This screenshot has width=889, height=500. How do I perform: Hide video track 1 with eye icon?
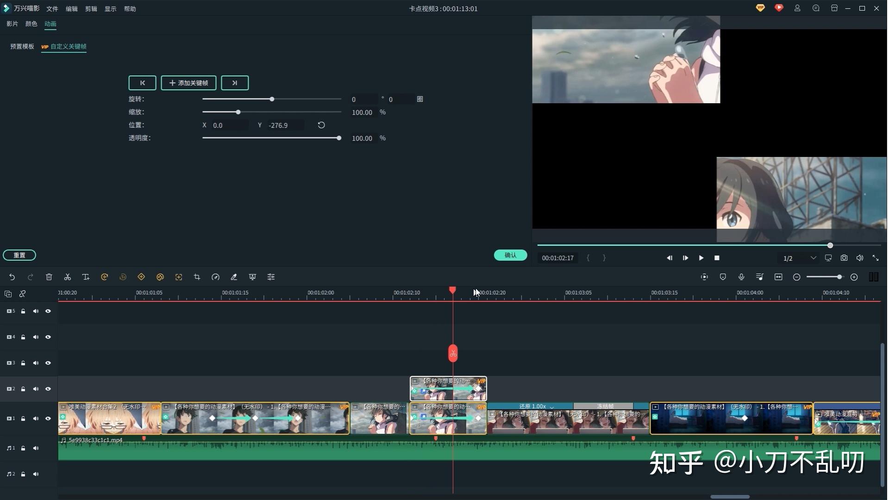pos(48,419)
